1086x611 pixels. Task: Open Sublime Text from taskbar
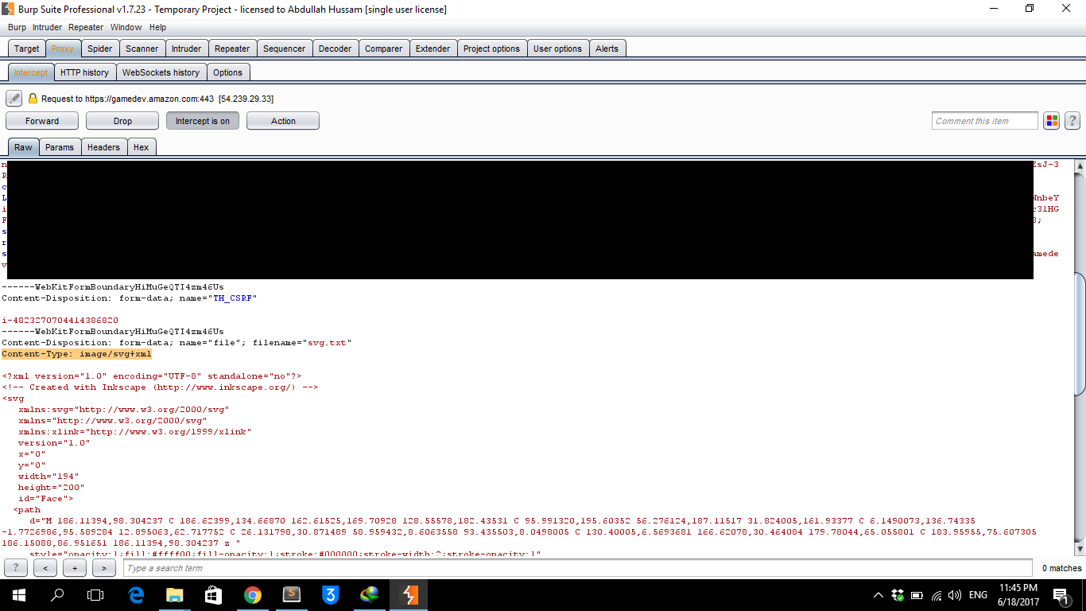click(292, 595)
